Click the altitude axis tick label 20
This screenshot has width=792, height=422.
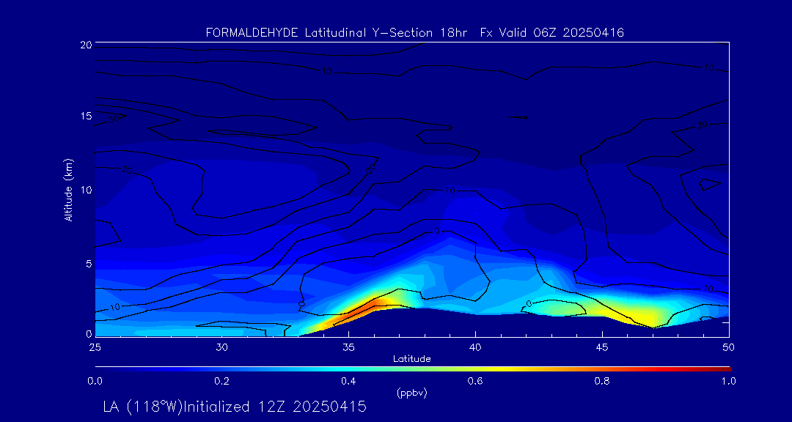pos(85,45)
